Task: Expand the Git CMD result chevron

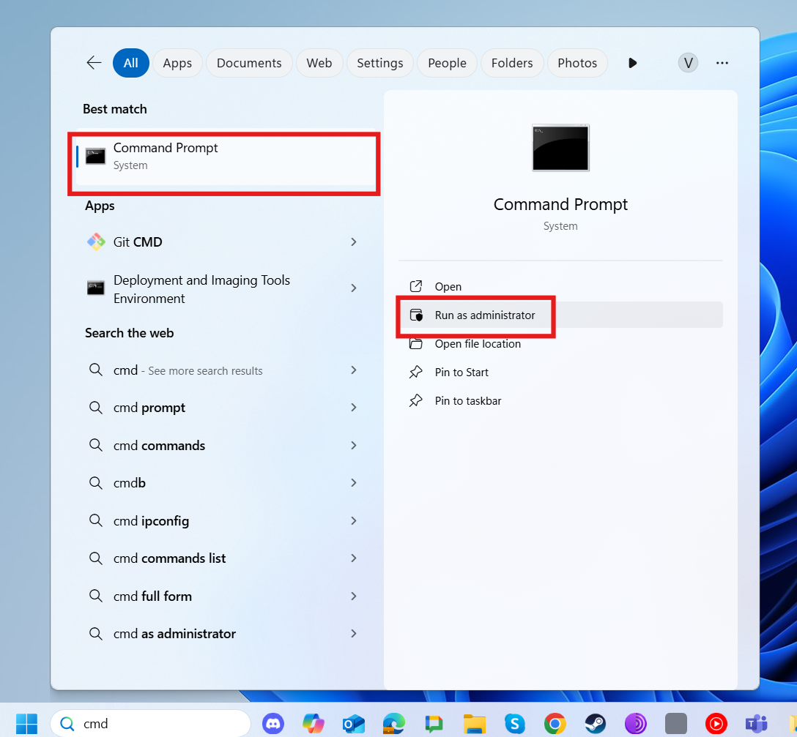Action: tap(354, 242)
